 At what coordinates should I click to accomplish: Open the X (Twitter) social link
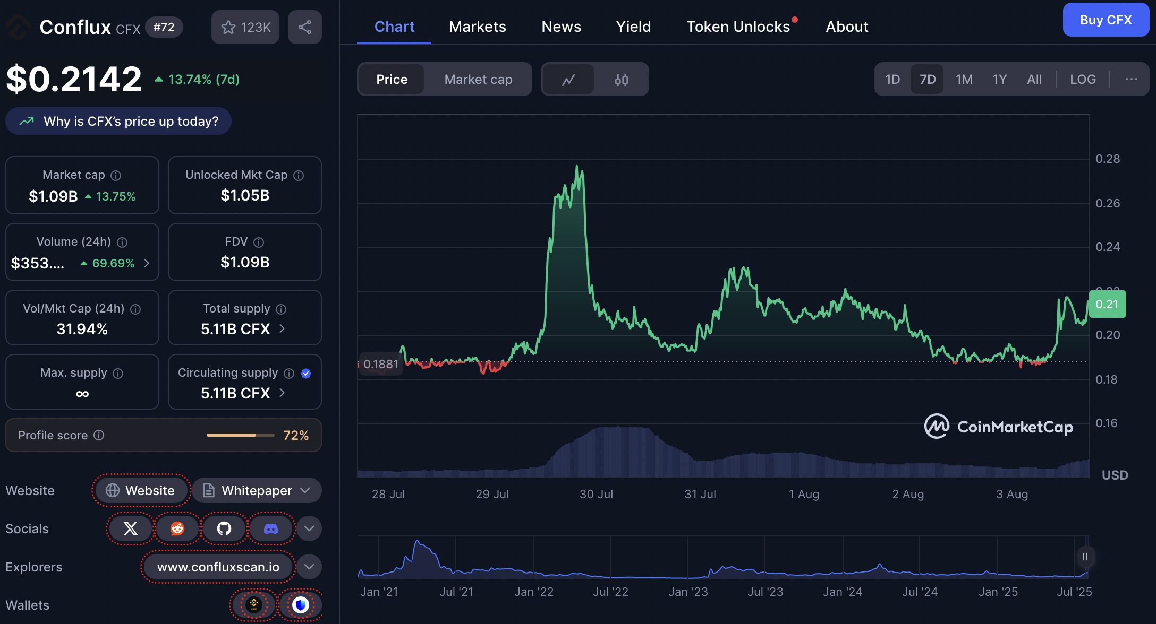[x=130, y=528]
